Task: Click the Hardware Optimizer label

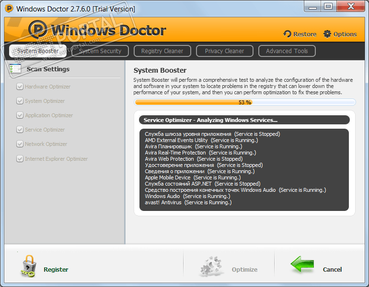Action: click(48, 87)
